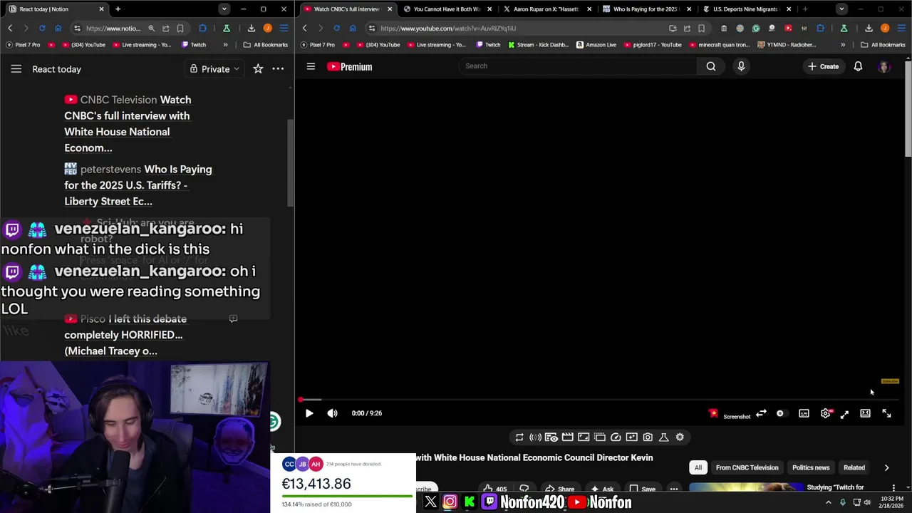Viewport: 912px width, 513px height.
Task: Open the Private sharing dropdown in Notion
Action: [x=214, y=69]
